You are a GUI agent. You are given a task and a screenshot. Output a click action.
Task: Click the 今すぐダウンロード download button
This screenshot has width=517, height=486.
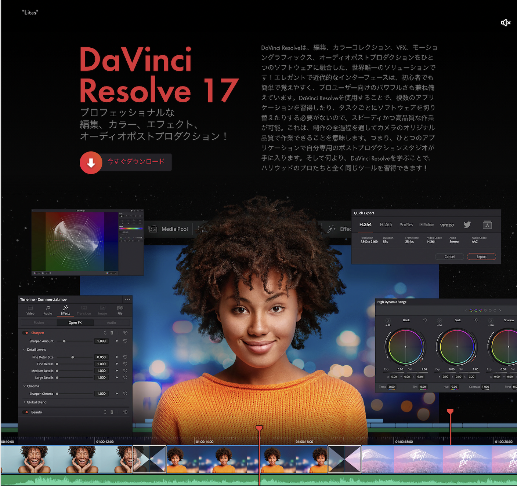(x=126, y=162)
